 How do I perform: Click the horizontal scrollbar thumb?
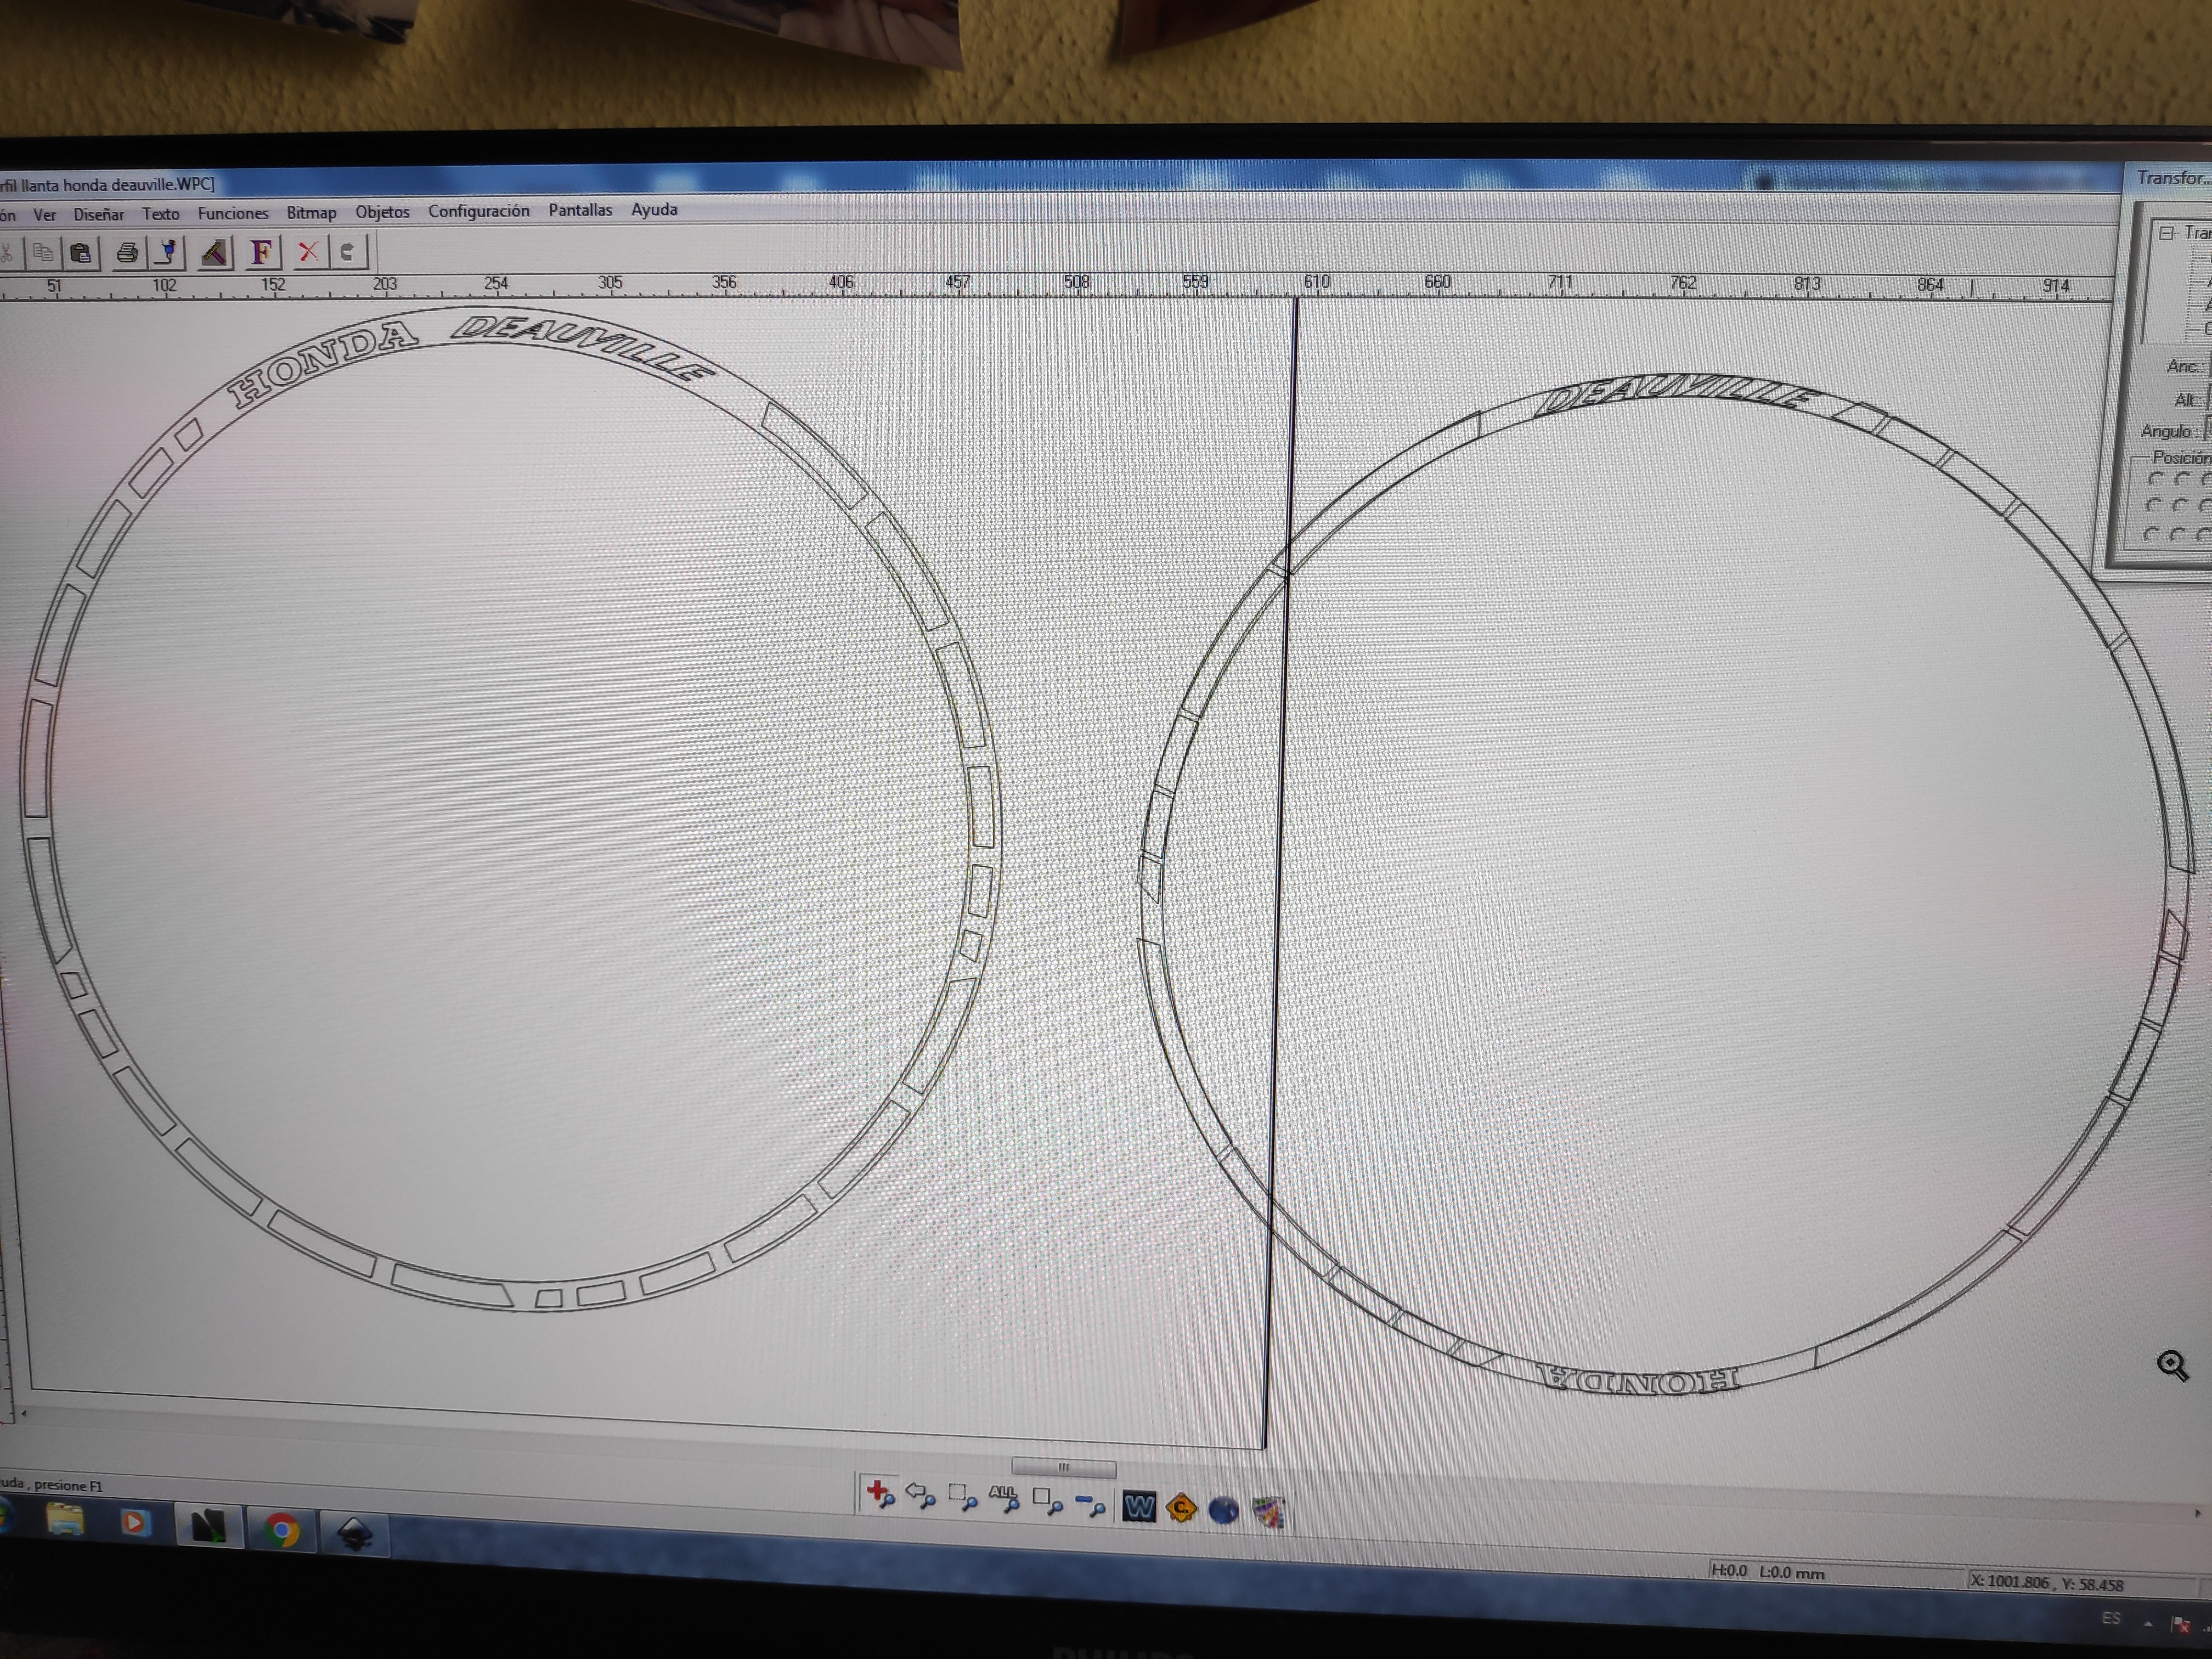[1063, 1467]
